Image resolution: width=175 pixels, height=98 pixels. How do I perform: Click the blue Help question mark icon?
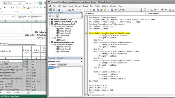(112, 10)
